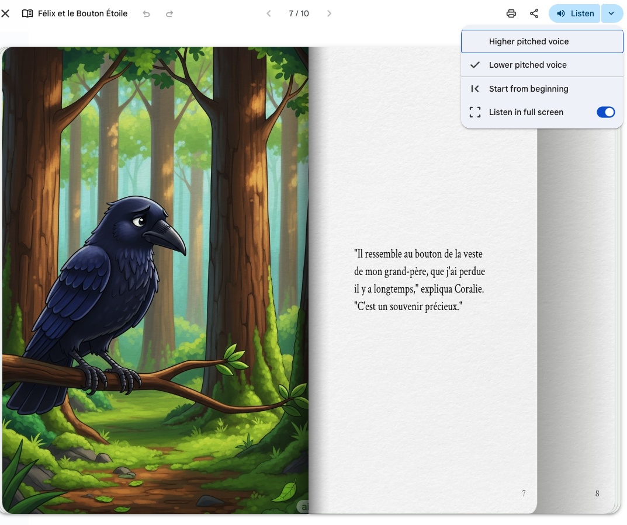This screenshot has width=627, height=525.
Task: Advance to the next page with the right chevron
Action: click(x=329, y=13)
